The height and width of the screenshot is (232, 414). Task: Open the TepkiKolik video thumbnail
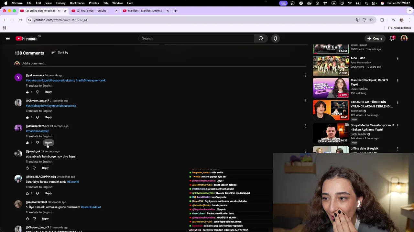pyautogui.click(x=331, y=110)
